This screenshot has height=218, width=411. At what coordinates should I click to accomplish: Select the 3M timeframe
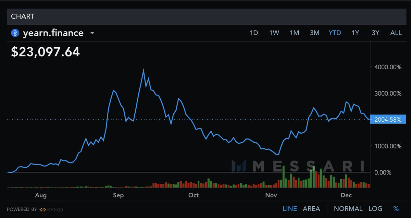pos(314,33)
